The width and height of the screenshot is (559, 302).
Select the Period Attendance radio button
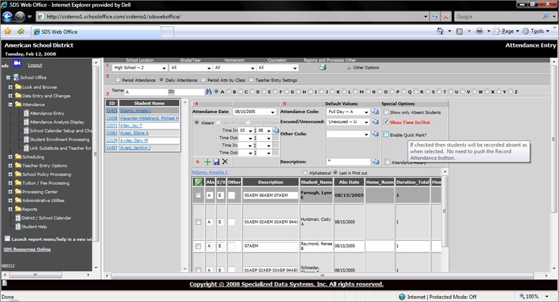pos(118,80)
